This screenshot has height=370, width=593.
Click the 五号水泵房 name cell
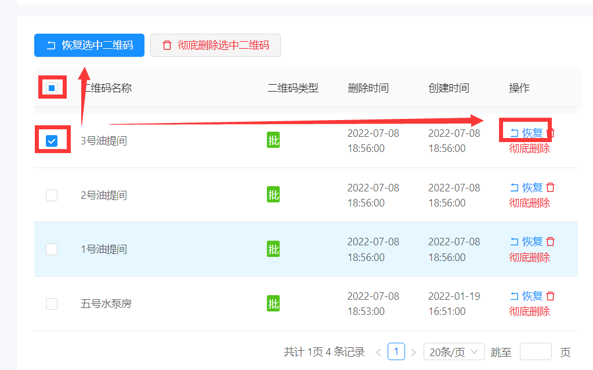tap(106, 304)
